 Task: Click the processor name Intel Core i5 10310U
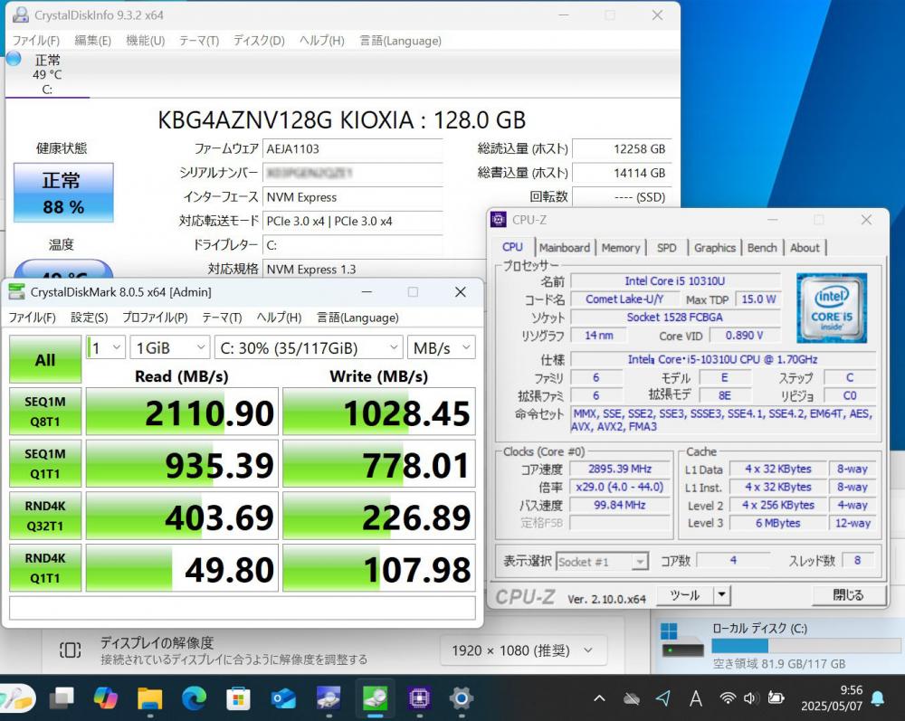coord(675,281)
